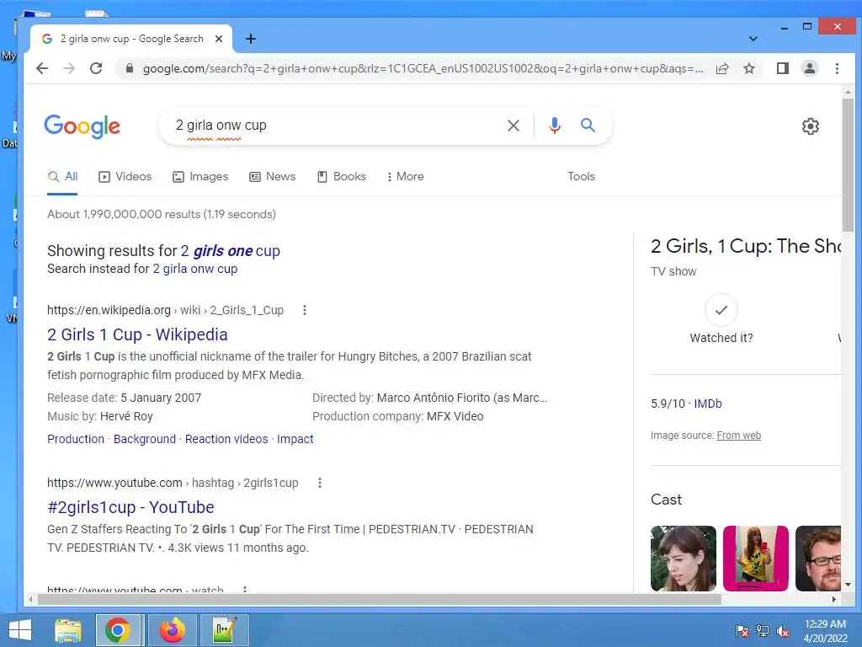The image size is (862, 647).
Task: Open Chrome three-dot menu
Action: point(837,68)
